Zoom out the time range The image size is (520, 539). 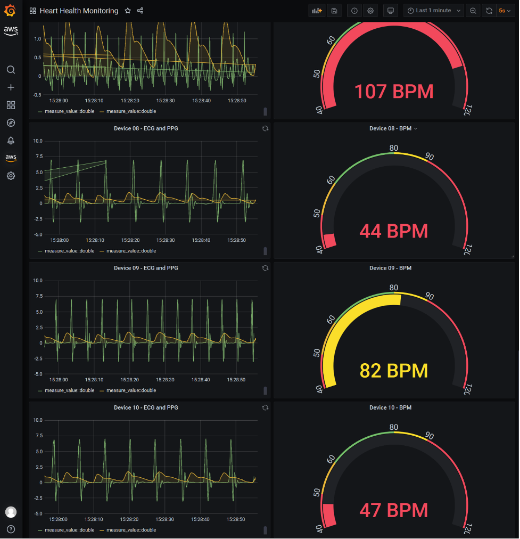click(473, 11)
